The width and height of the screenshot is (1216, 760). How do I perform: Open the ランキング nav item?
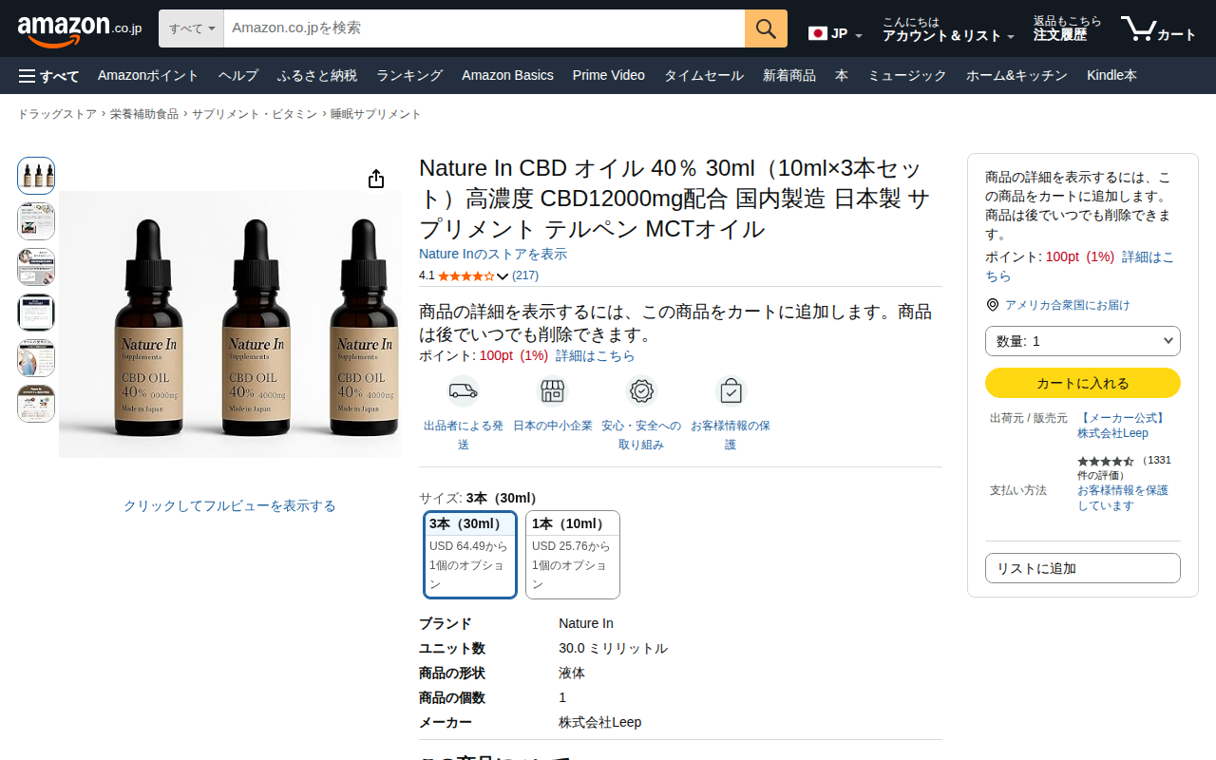[409, 76]
